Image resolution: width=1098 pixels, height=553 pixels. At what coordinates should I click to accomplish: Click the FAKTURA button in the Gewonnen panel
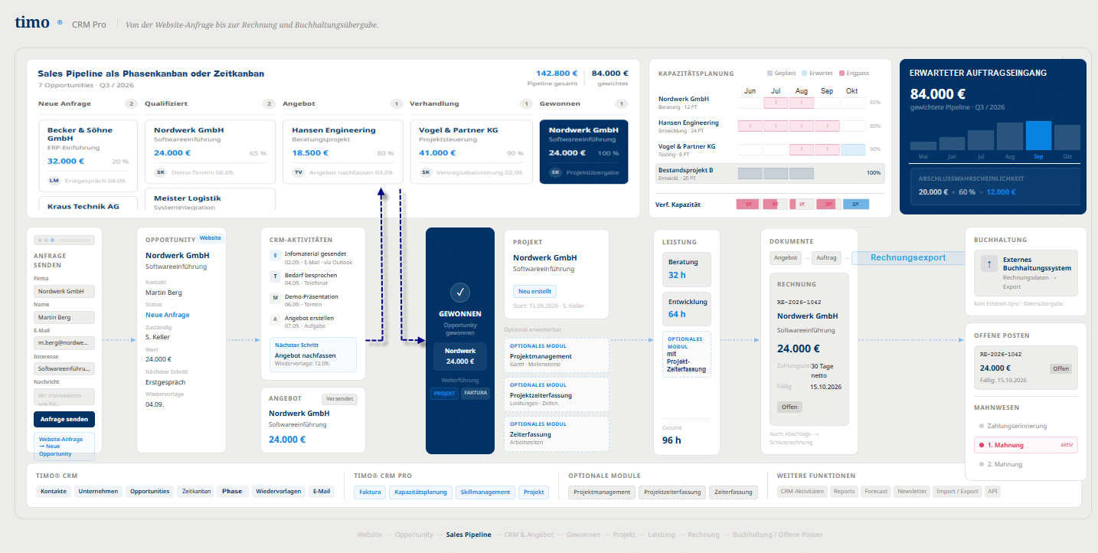click(x=475, y=393)
